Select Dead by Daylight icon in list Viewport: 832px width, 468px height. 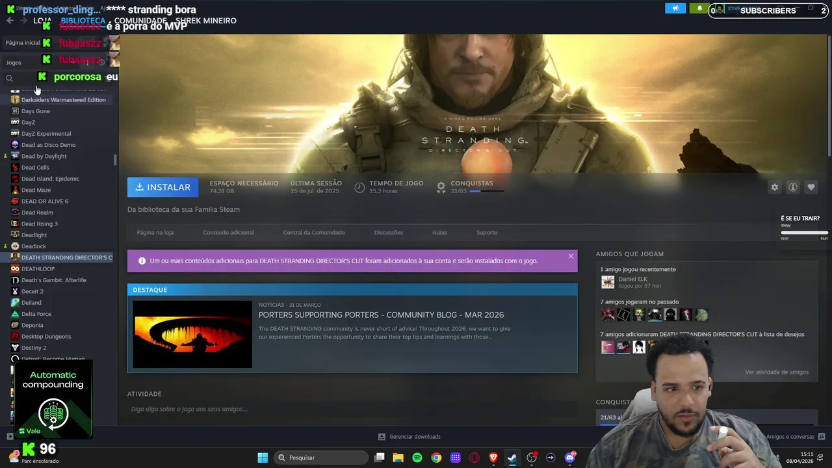coord(15,156)
